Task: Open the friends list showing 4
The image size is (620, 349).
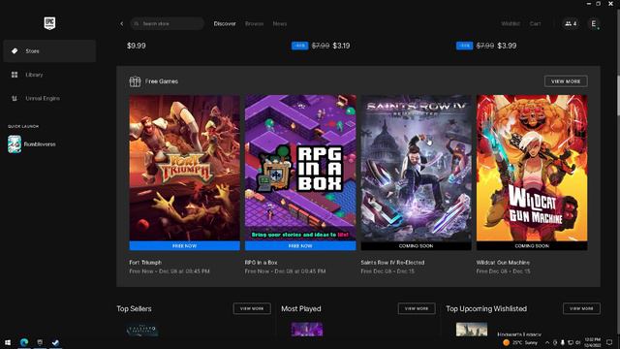Action: [571, 23]
